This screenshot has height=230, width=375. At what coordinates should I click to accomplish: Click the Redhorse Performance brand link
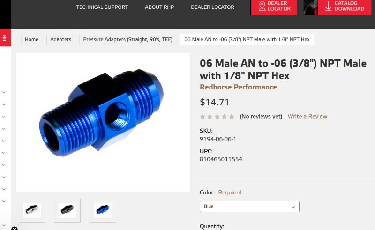(238, 87)
